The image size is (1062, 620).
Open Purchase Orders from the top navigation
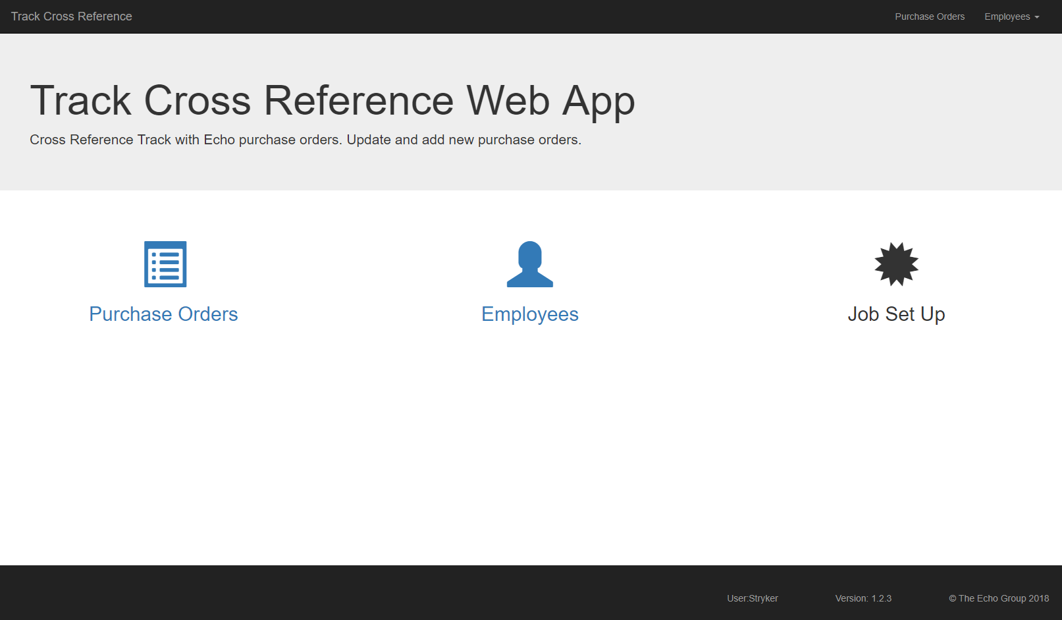(x=929, y=16)
